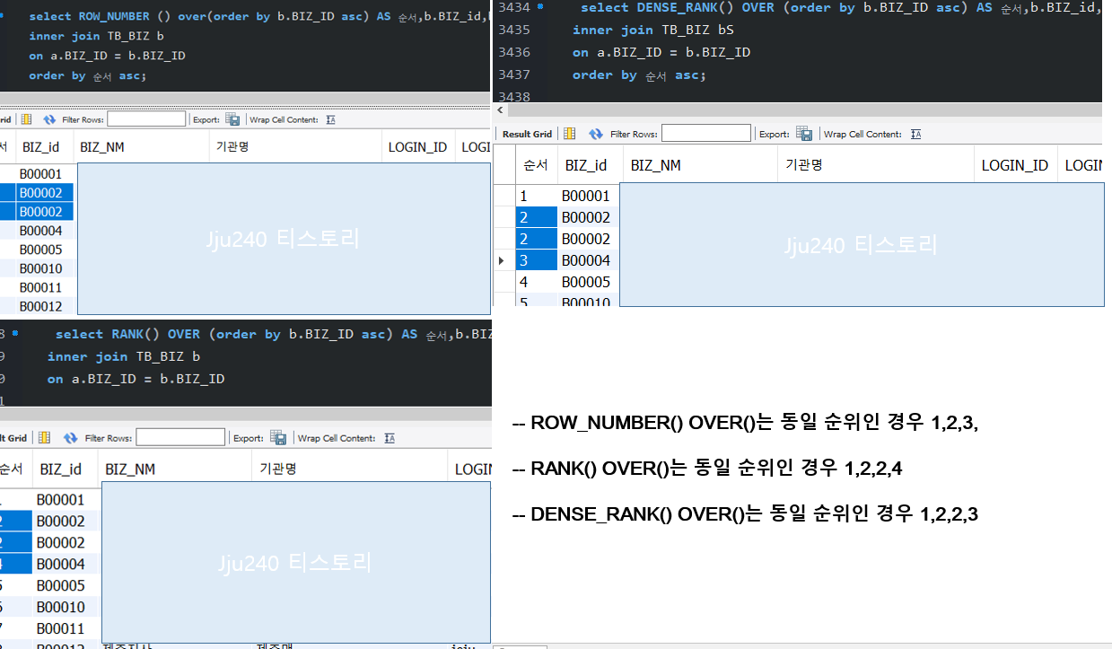Refresh the ROW_NUMBER query result grid
The height and width of the screenshot is (649, 1112).
pyautogui.click(x=49, y=118)
